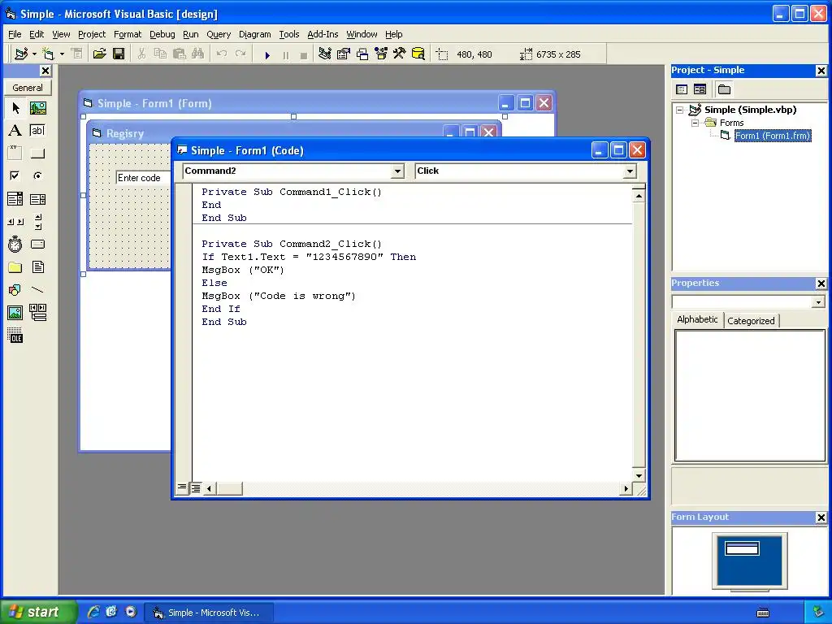Click the End stop button
This screenshot has width=832, height=624.
coord(304,54)
